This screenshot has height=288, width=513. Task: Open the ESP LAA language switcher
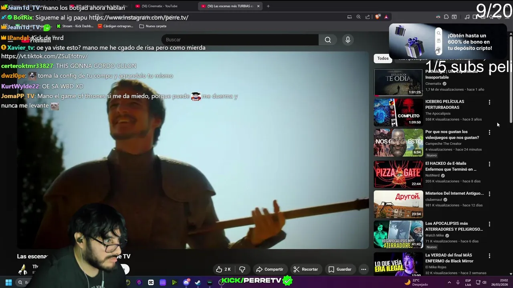[x=468, y=282]
